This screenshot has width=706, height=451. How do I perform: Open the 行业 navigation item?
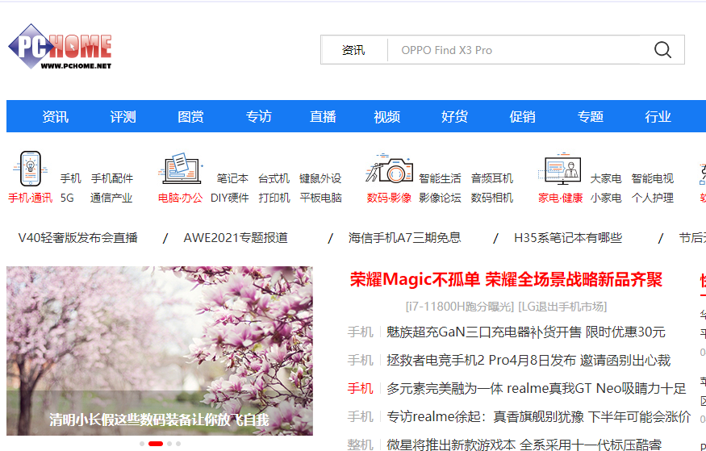click(x=658, y=117)
